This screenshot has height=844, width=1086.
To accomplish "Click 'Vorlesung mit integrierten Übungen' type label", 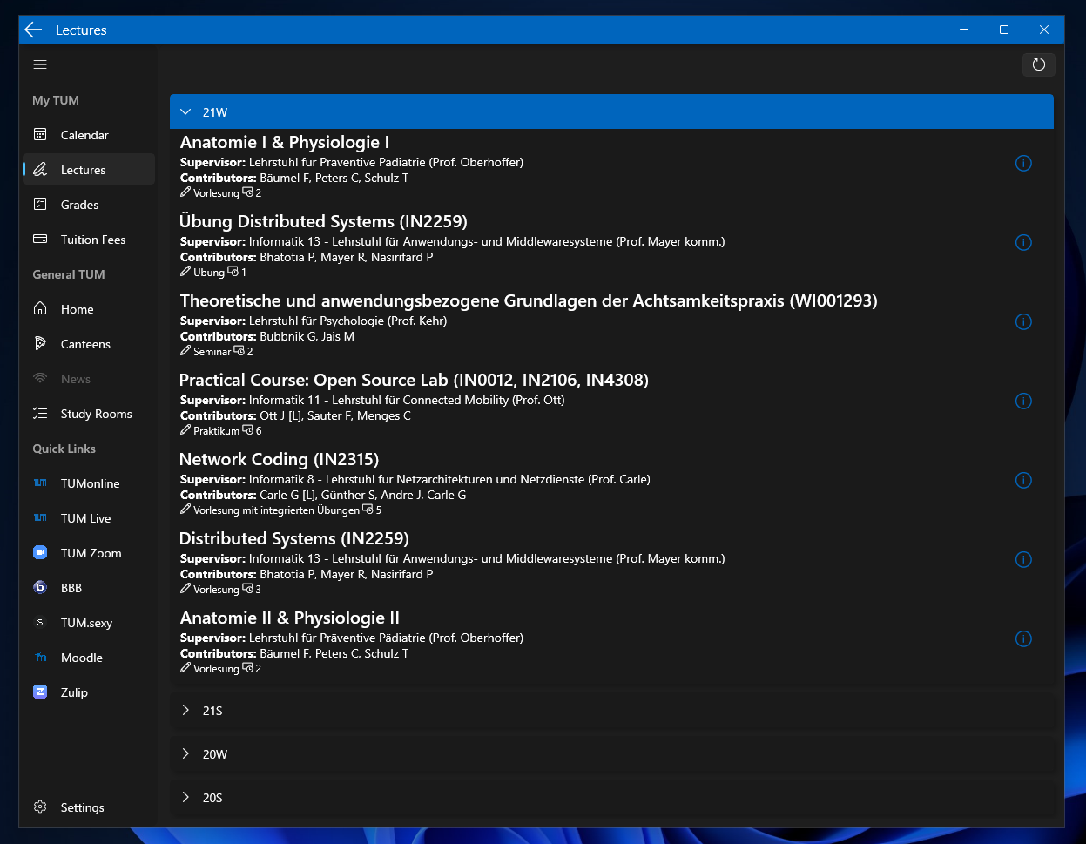I will pyautogui.click(x=276, y=510).
